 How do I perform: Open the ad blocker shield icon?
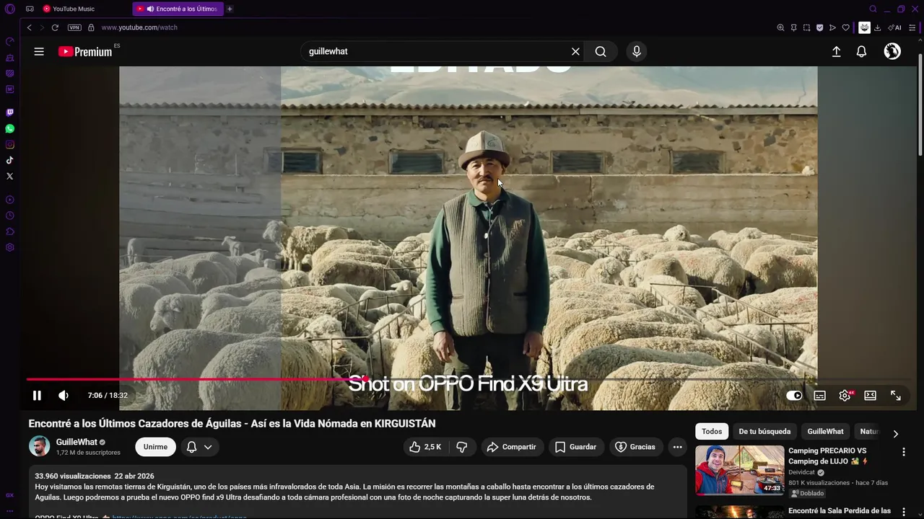[x=819, y=27]
